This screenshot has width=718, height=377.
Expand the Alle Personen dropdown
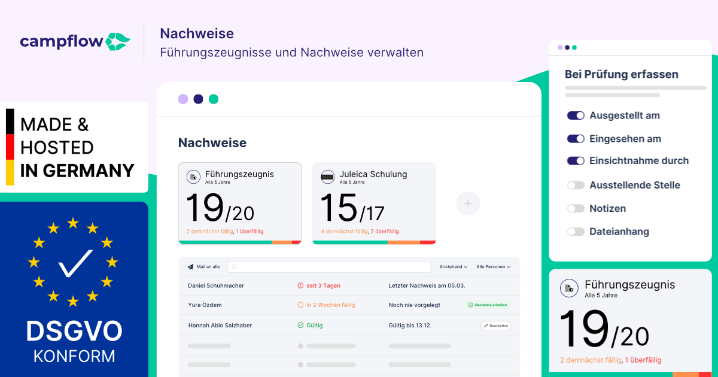click(x=493, y=267)
